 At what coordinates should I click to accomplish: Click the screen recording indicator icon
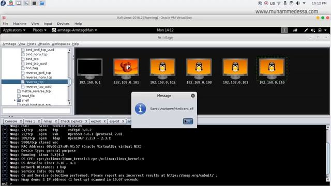(x=266, y=3)
